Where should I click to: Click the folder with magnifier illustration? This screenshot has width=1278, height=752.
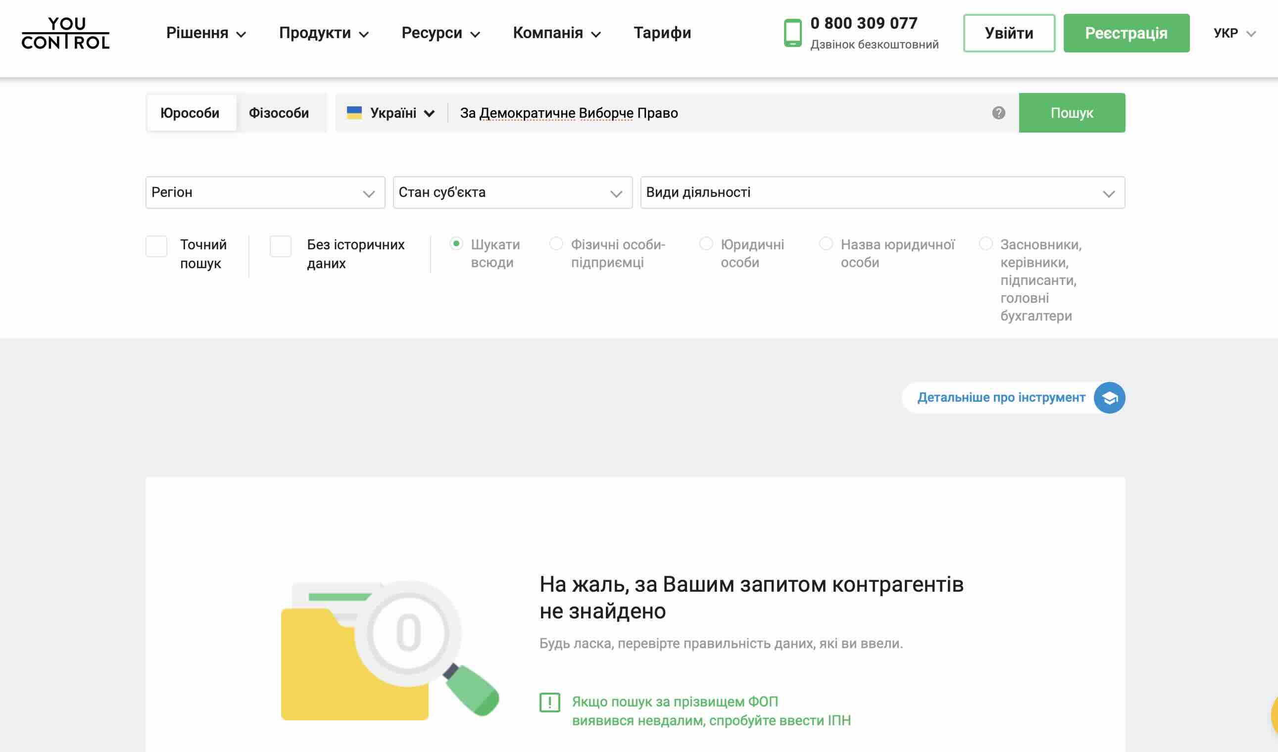coord(390,650)
